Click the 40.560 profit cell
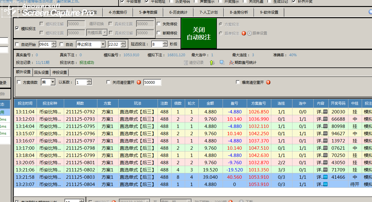This screenshot has height=202, width=372. coord(234,177)
